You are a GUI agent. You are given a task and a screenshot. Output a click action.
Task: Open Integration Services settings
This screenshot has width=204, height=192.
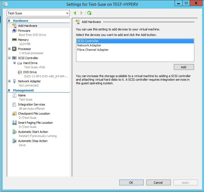(31, 104)
